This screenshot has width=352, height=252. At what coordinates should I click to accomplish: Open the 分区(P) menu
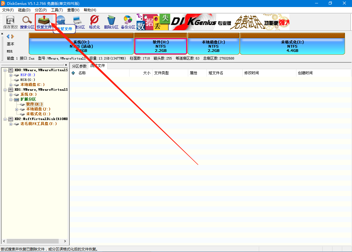click(x=41, y=10)
